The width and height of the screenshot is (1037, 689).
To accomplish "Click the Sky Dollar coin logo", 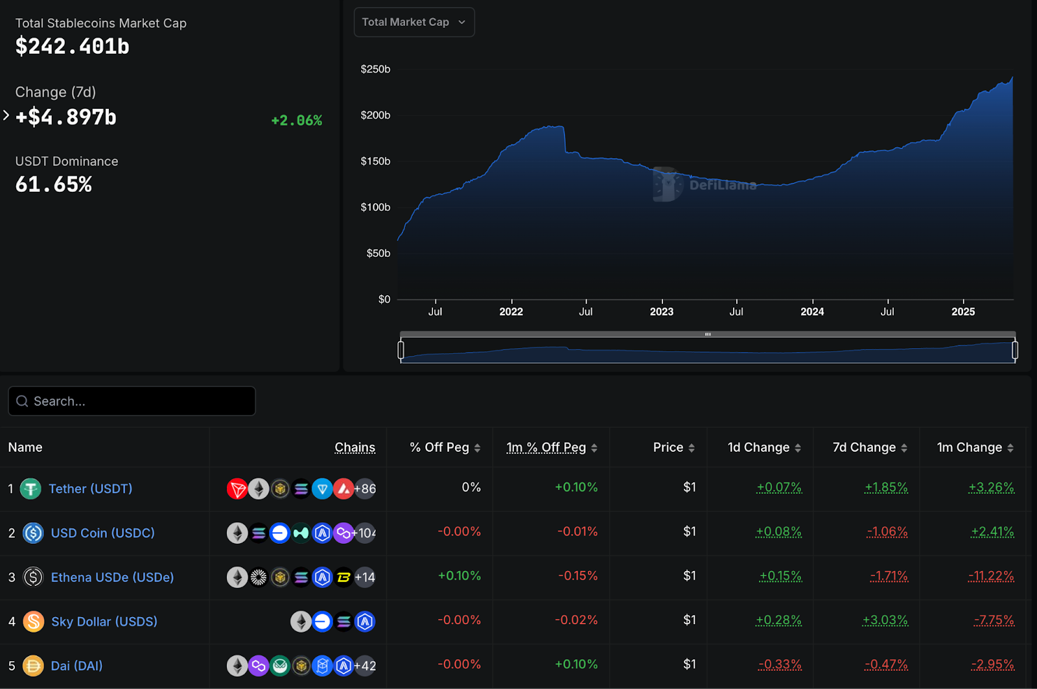I will (x=33, y=622).
